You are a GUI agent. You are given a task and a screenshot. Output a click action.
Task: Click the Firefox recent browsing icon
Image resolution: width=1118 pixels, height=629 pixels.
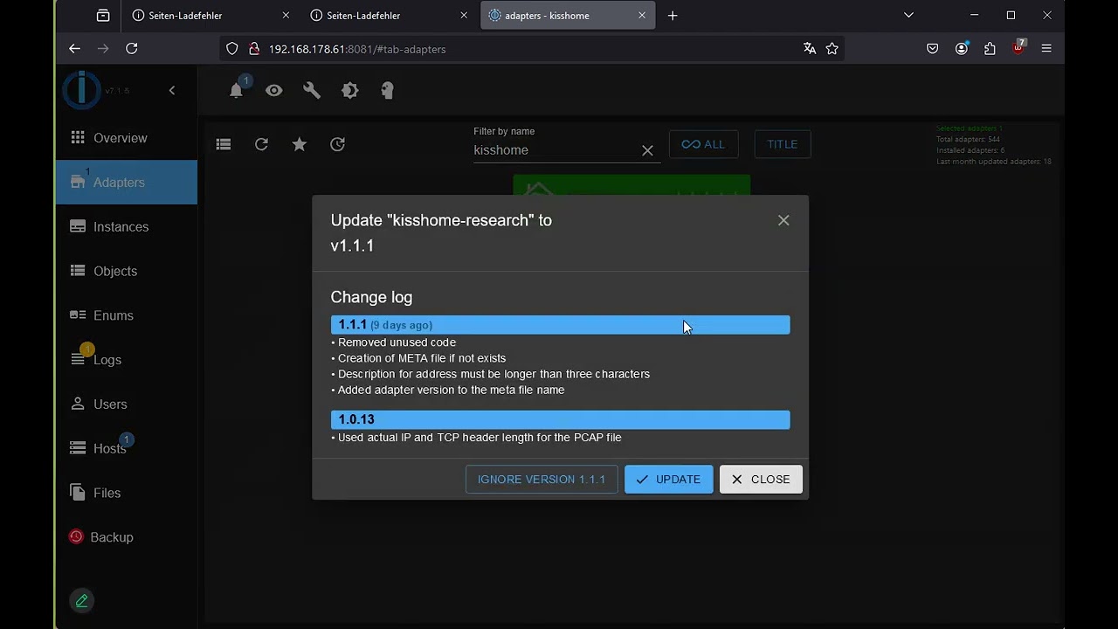click(x=103, y=16)
